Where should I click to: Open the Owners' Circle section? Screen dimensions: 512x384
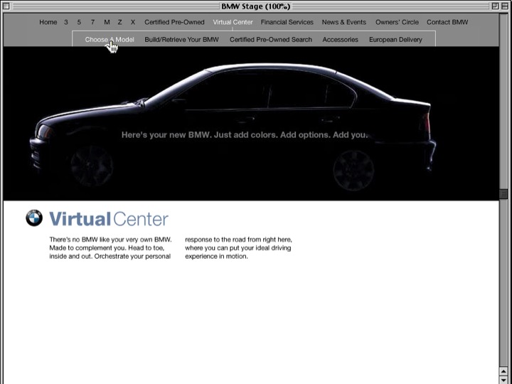pyautogui.click(x=397, y=22)
